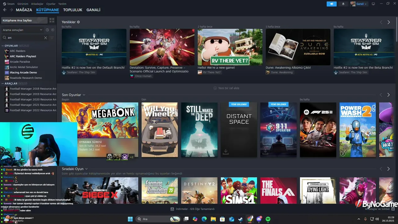Open Windows Start menu
Image resolution: width=398 pixels, height=224 pixels.
(130, 219)
